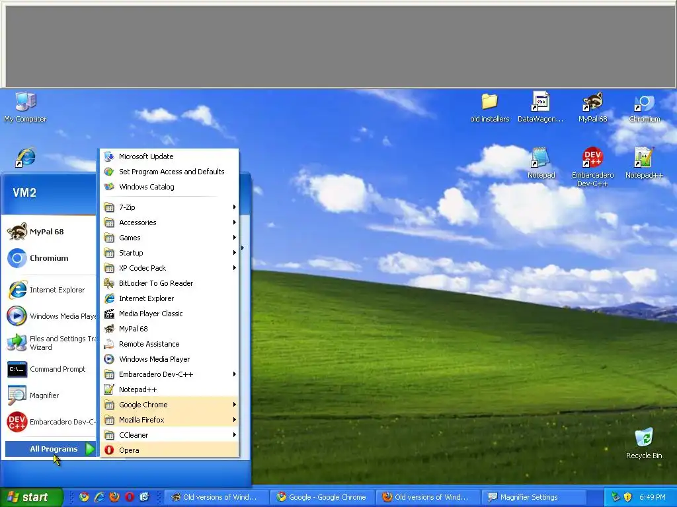Select BitLocker To Go Reader entry
Viewport: 677px width, 507px height.
(170, 283)
